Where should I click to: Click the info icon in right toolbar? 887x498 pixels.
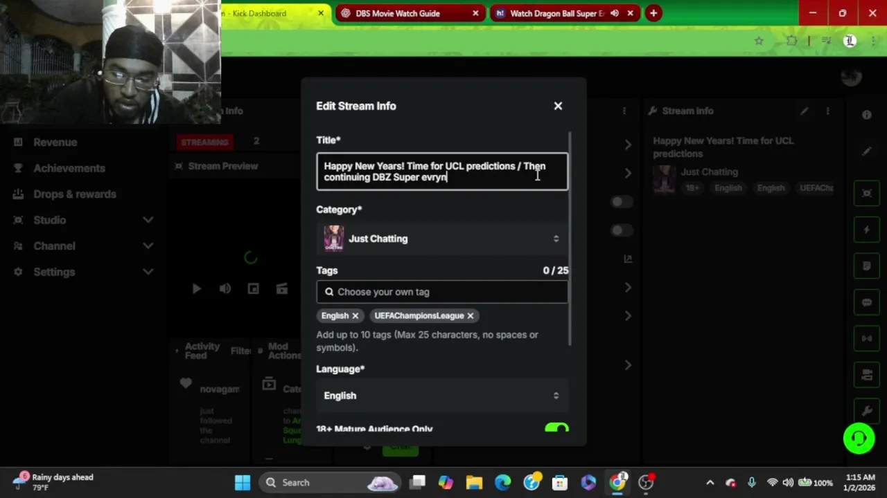(x=866, y=115)
